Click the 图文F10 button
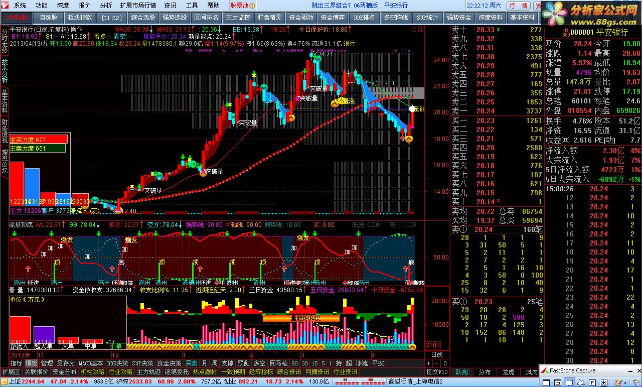This screenshot has height=387, width=642. (x=437, y=372)
